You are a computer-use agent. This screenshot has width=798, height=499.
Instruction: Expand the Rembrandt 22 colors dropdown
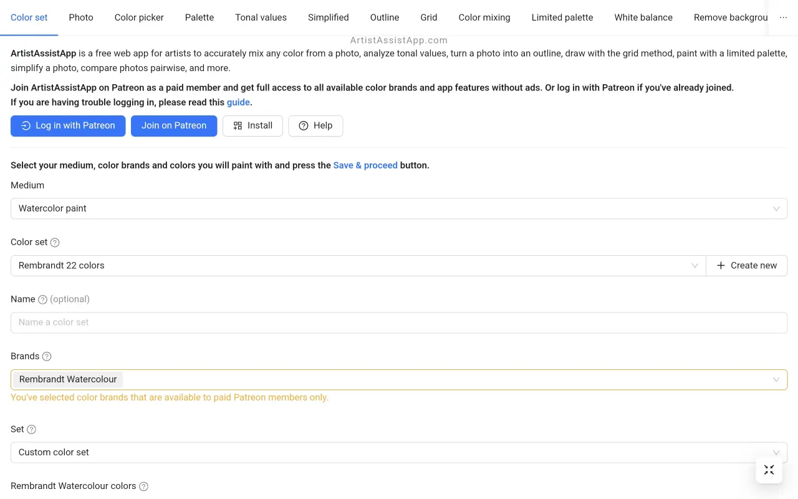pos(358,265)
